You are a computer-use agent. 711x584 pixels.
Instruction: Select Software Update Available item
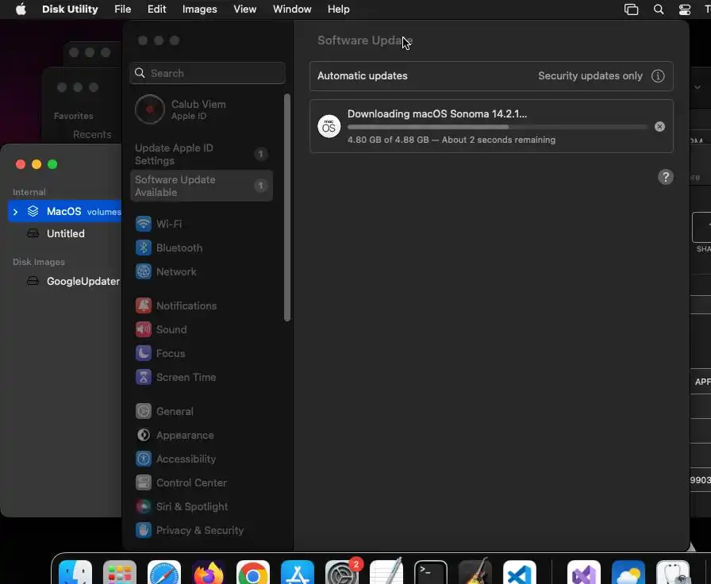click(x=202, y=186)
